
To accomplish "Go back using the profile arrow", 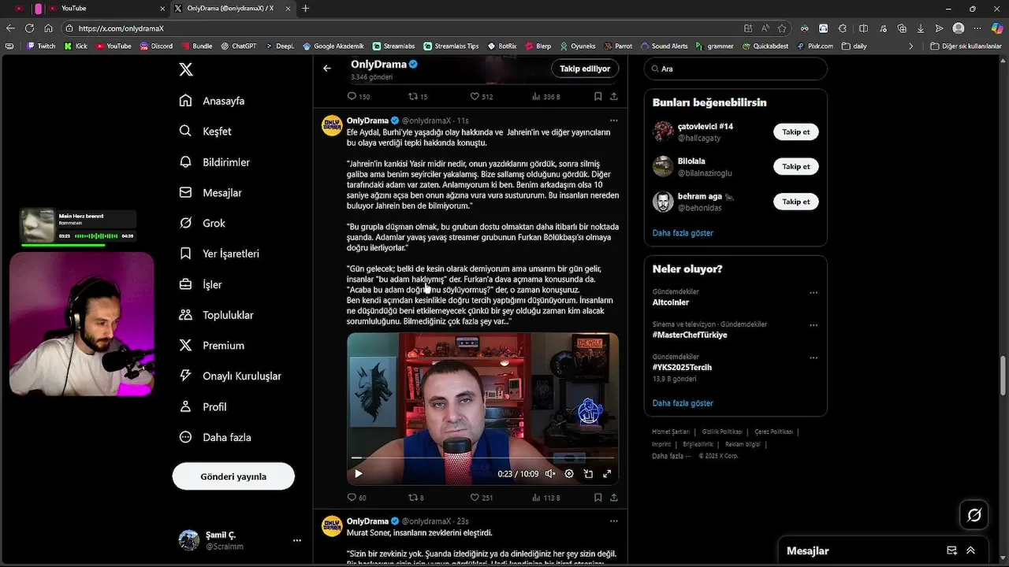I will tap(327, 69).
